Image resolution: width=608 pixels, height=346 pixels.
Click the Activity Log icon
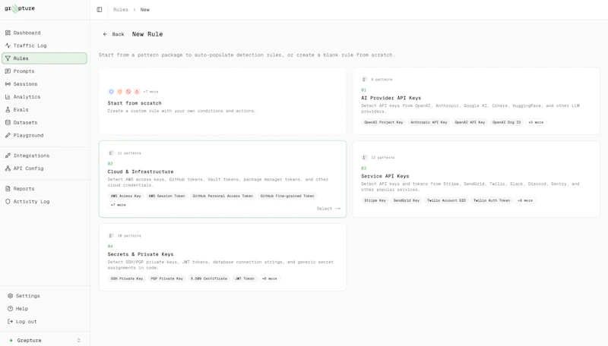(8, 202)
